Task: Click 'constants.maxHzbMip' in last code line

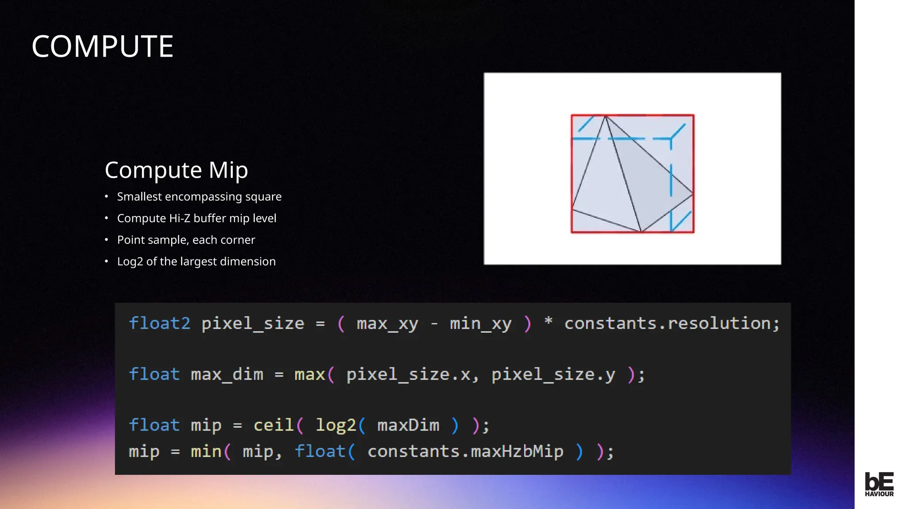Action: click(465, 452)
